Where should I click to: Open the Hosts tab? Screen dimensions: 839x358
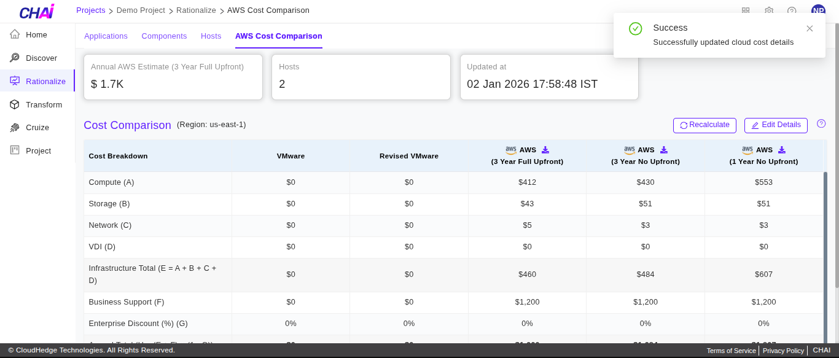point(211,36)
